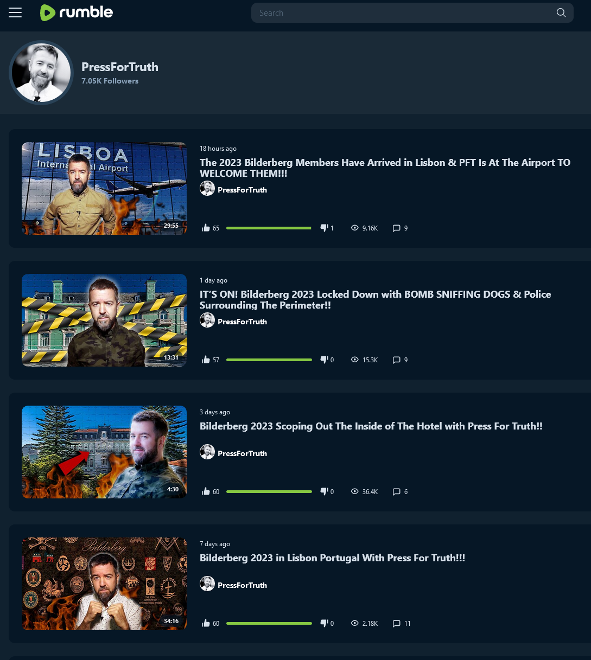
Task: Click the search magnifier icon
Action: point(561,13)
